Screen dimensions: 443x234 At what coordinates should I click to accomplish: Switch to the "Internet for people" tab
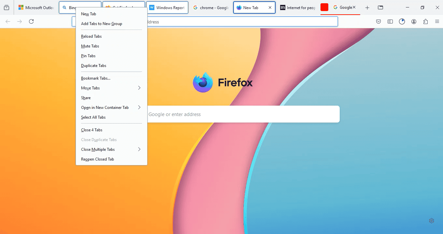click(x=298, y=7)
